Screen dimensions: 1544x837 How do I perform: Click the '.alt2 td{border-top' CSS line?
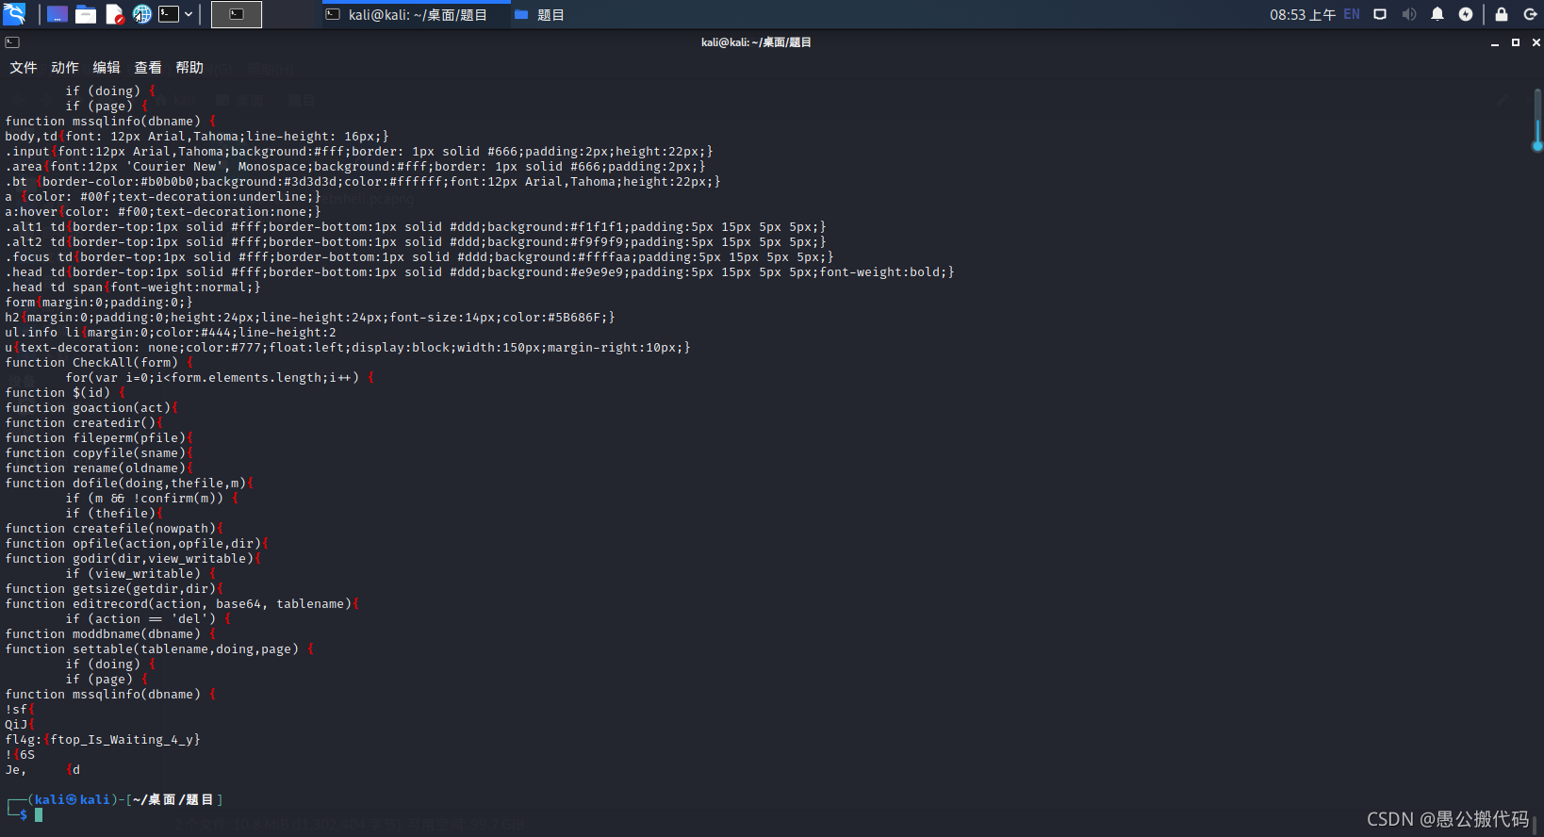point(416,242)
